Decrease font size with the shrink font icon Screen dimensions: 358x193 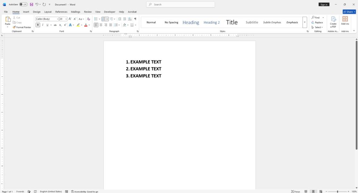[x=75, y=19]
